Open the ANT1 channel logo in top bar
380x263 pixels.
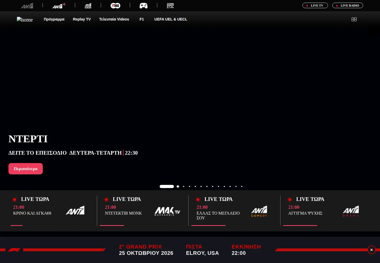coord(27,6)
